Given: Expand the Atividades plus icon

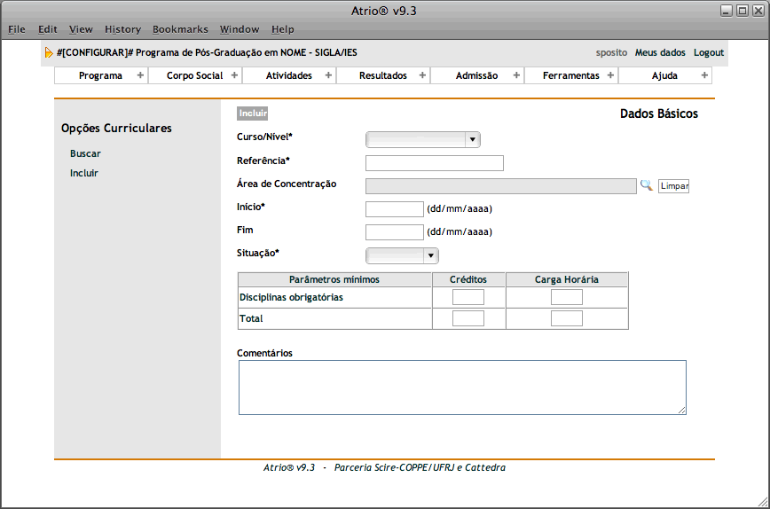Looking at the screenshot, I should click(328, 75).
